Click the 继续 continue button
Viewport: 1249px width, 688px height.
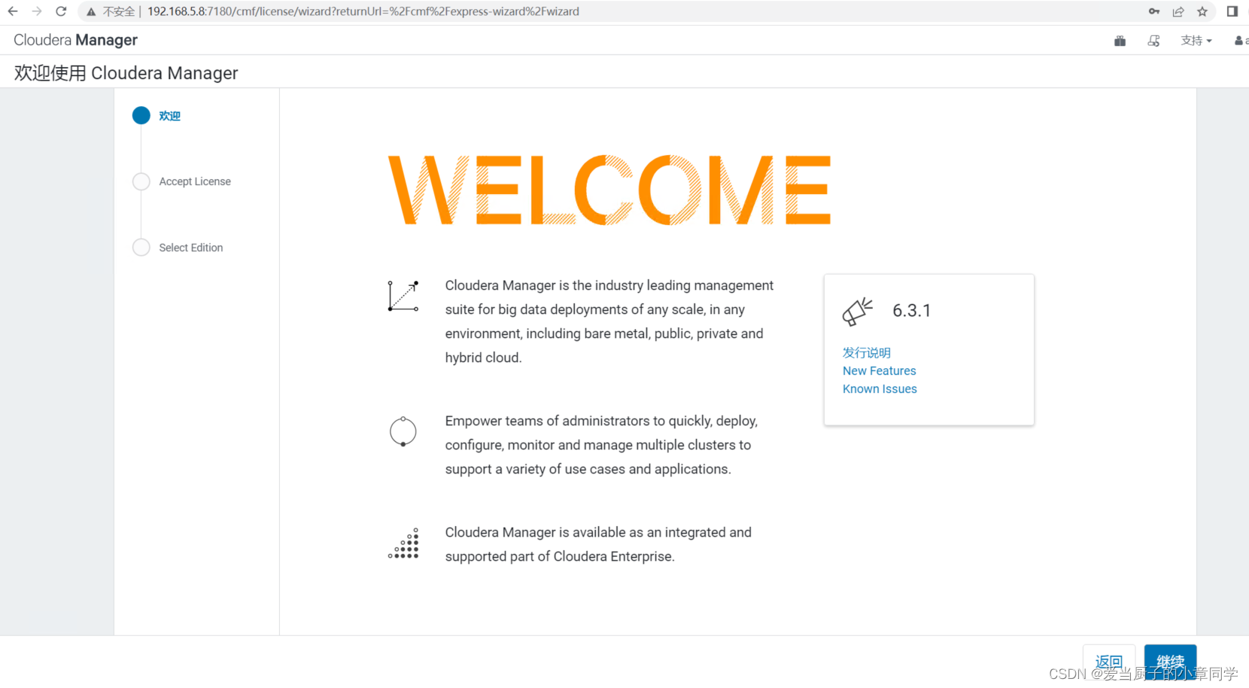coord(1170,662)
